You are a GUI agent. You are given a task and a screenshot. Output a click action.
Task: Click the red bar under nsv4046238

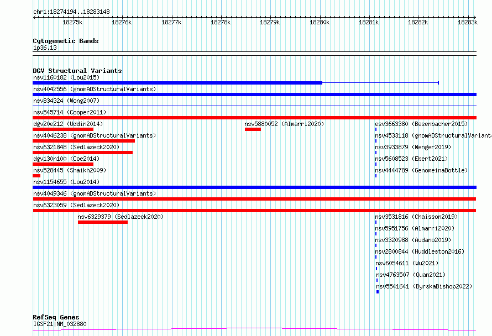click(x=84, y=141)
